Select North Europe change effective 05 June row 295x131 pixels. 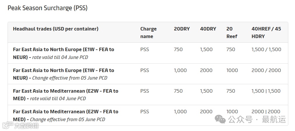point(64,74)
